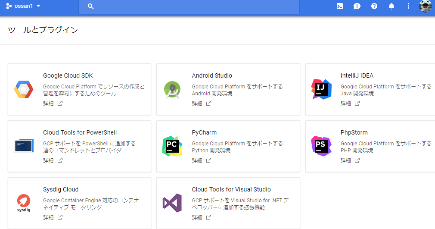
Task: Click the Visual Studio logo icon
Action: tap(172, 203)
